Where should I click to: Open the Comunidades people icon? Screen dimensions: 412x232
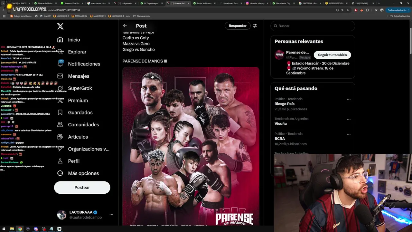click(x=60, y=125)
